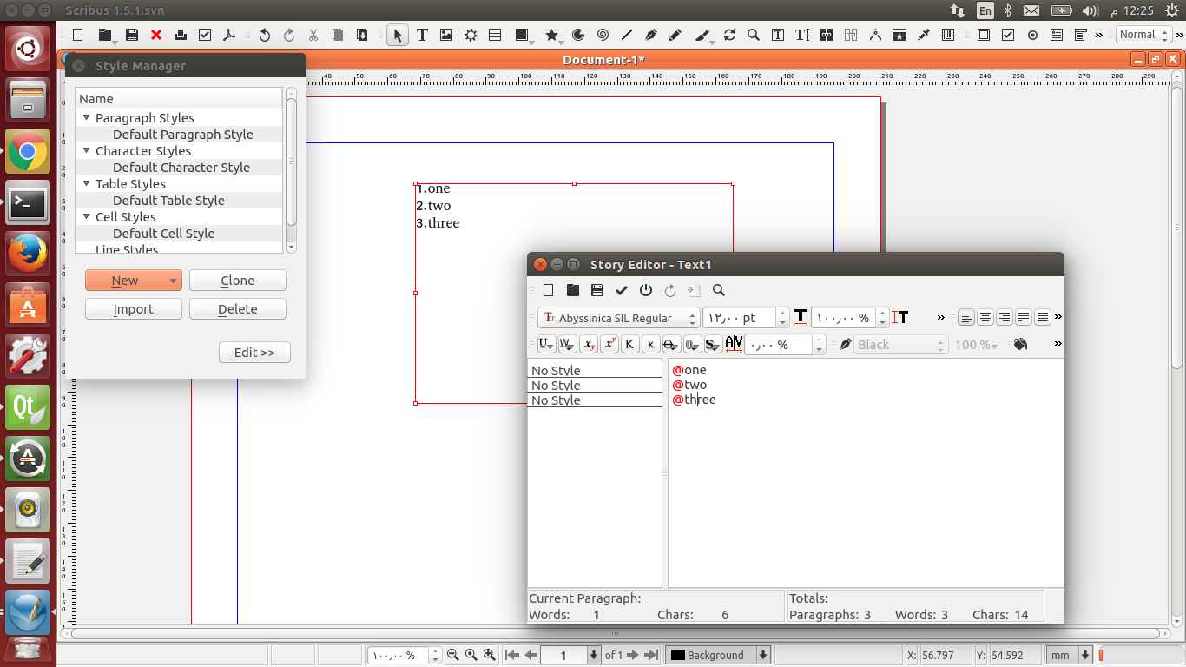Activate the Zoom magnifier tool in main toolbar

(754, 36)
